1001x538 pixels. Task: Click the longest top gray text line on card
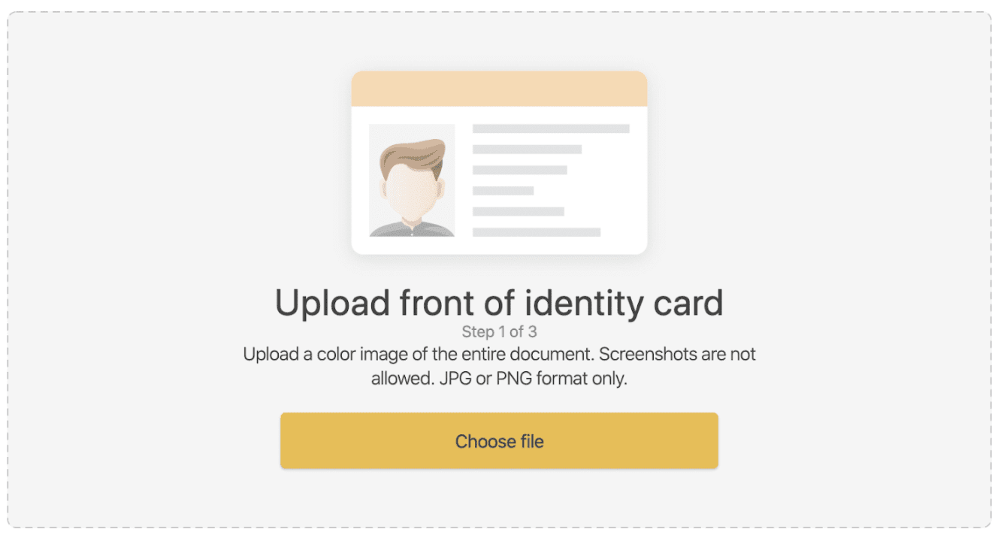point(551,128)
